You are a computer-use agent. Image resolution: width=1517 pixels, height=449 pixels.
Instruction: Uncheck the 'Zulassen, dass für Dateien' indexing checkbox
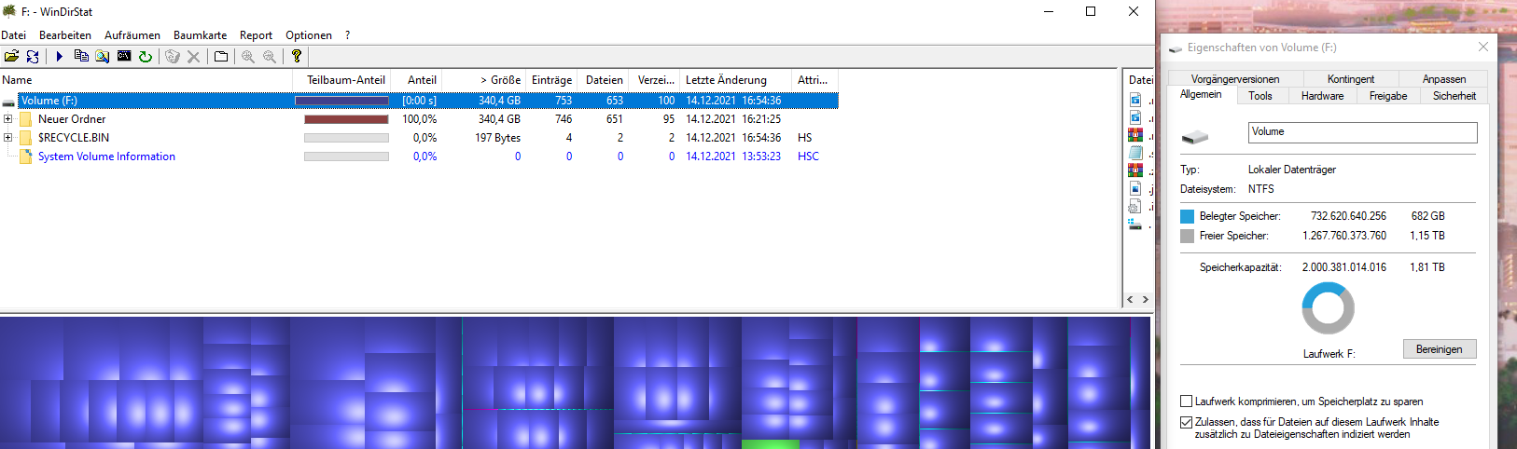coord(1187,422)
